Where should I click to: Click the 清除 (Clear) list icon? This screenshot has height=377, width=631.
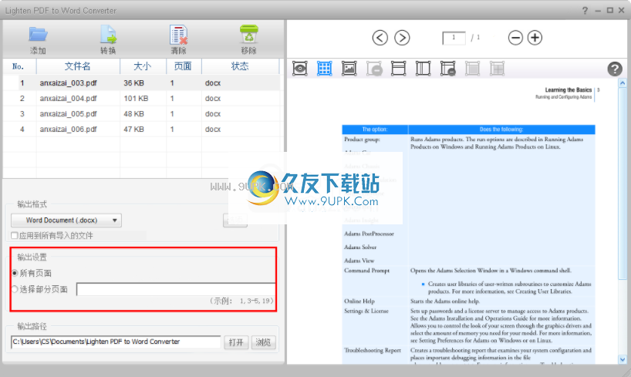(178, 35)
